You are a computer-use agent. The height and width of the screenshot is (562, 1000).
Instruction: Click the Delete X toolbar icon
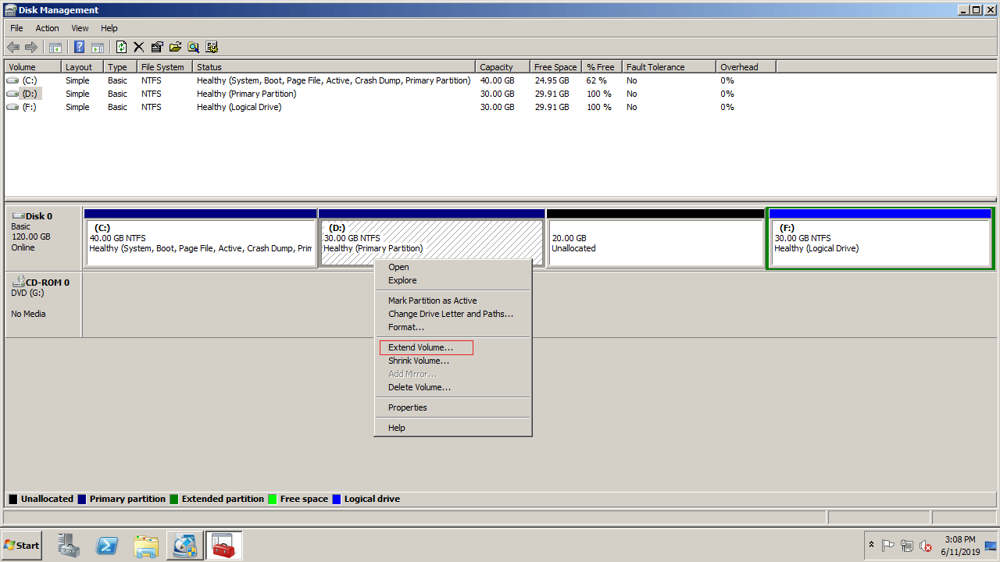(139, 48)
